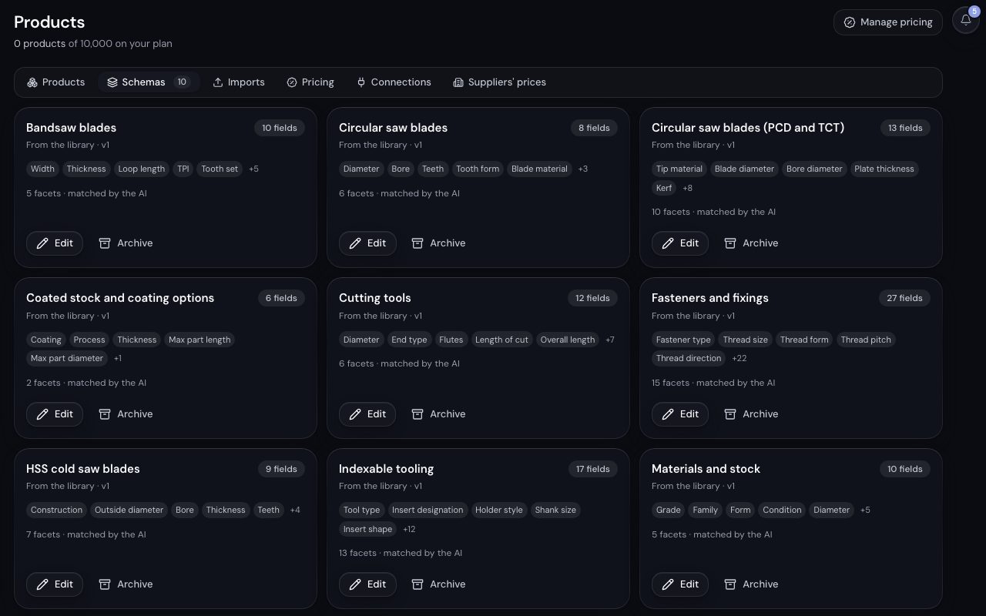Viewport: 986px width, 616px height.
Task: Edit the Materials and stock schema
Action: (x=680, y=584)
